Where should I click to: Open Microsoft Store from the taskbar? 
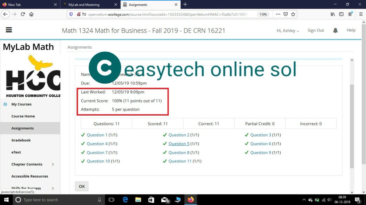click(151, 200)
